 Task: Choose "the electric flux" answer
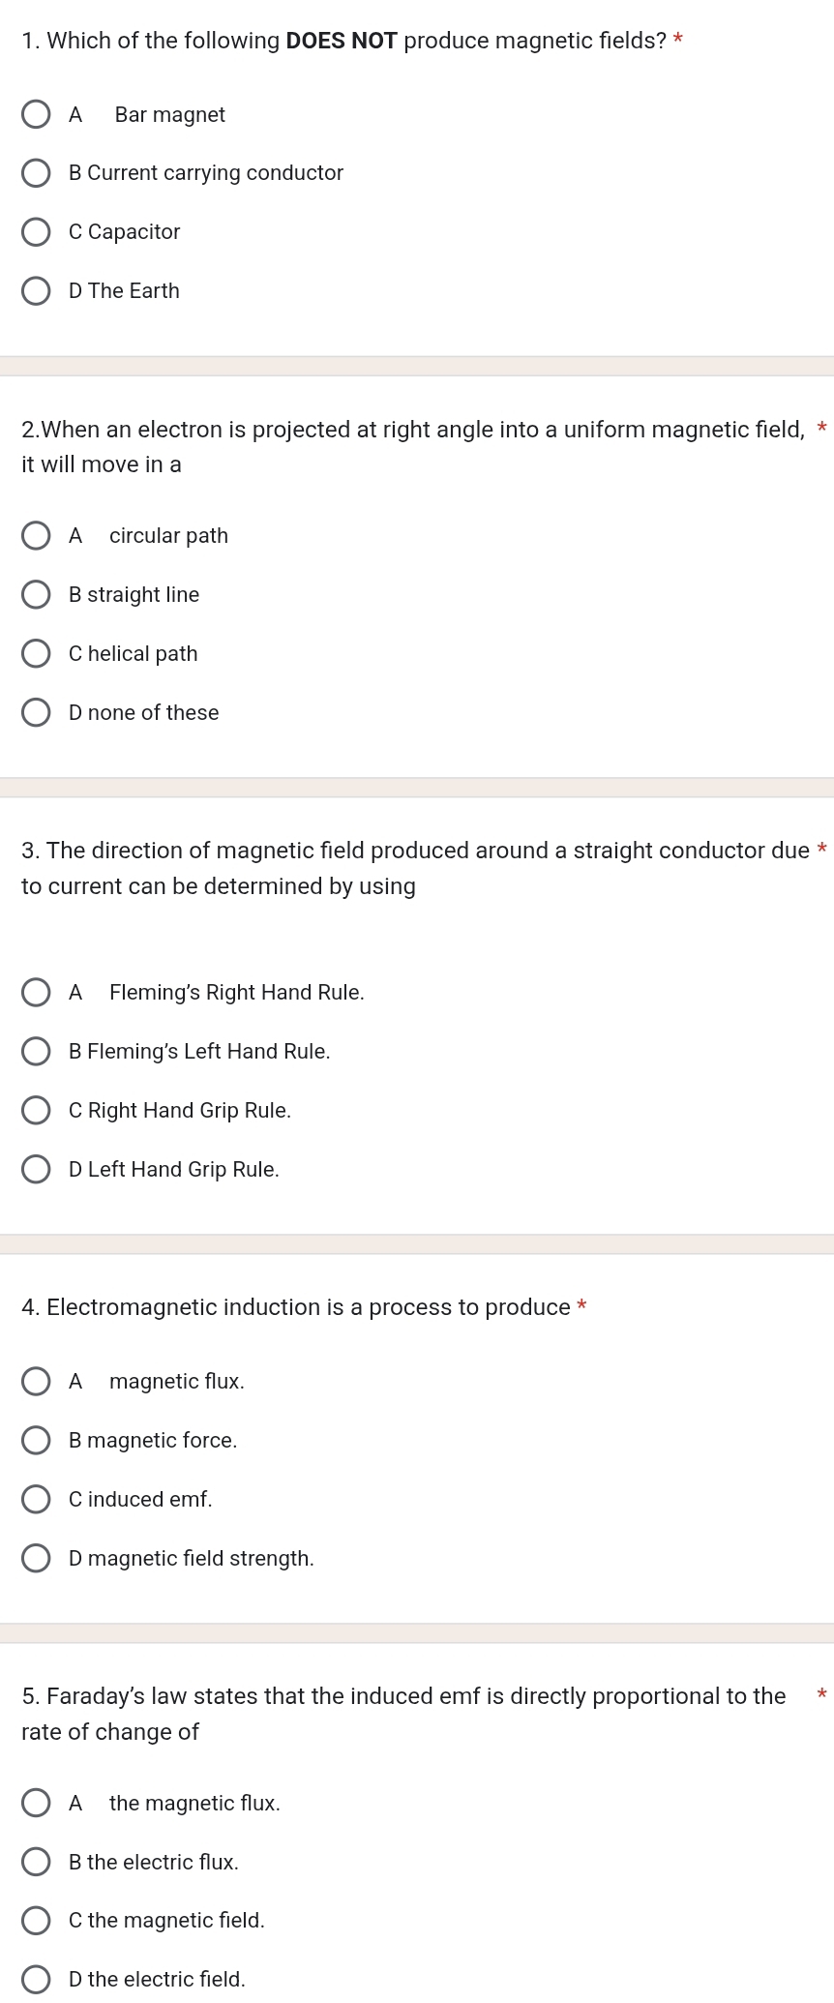pyautogui.click(x=37, y=1862)
